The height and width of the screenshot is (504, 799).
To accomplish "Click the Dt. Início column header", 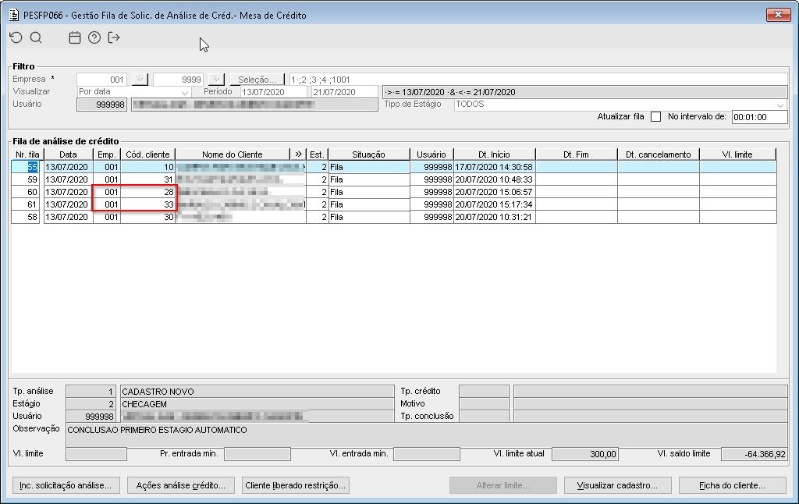I will [x=494, y=154].
